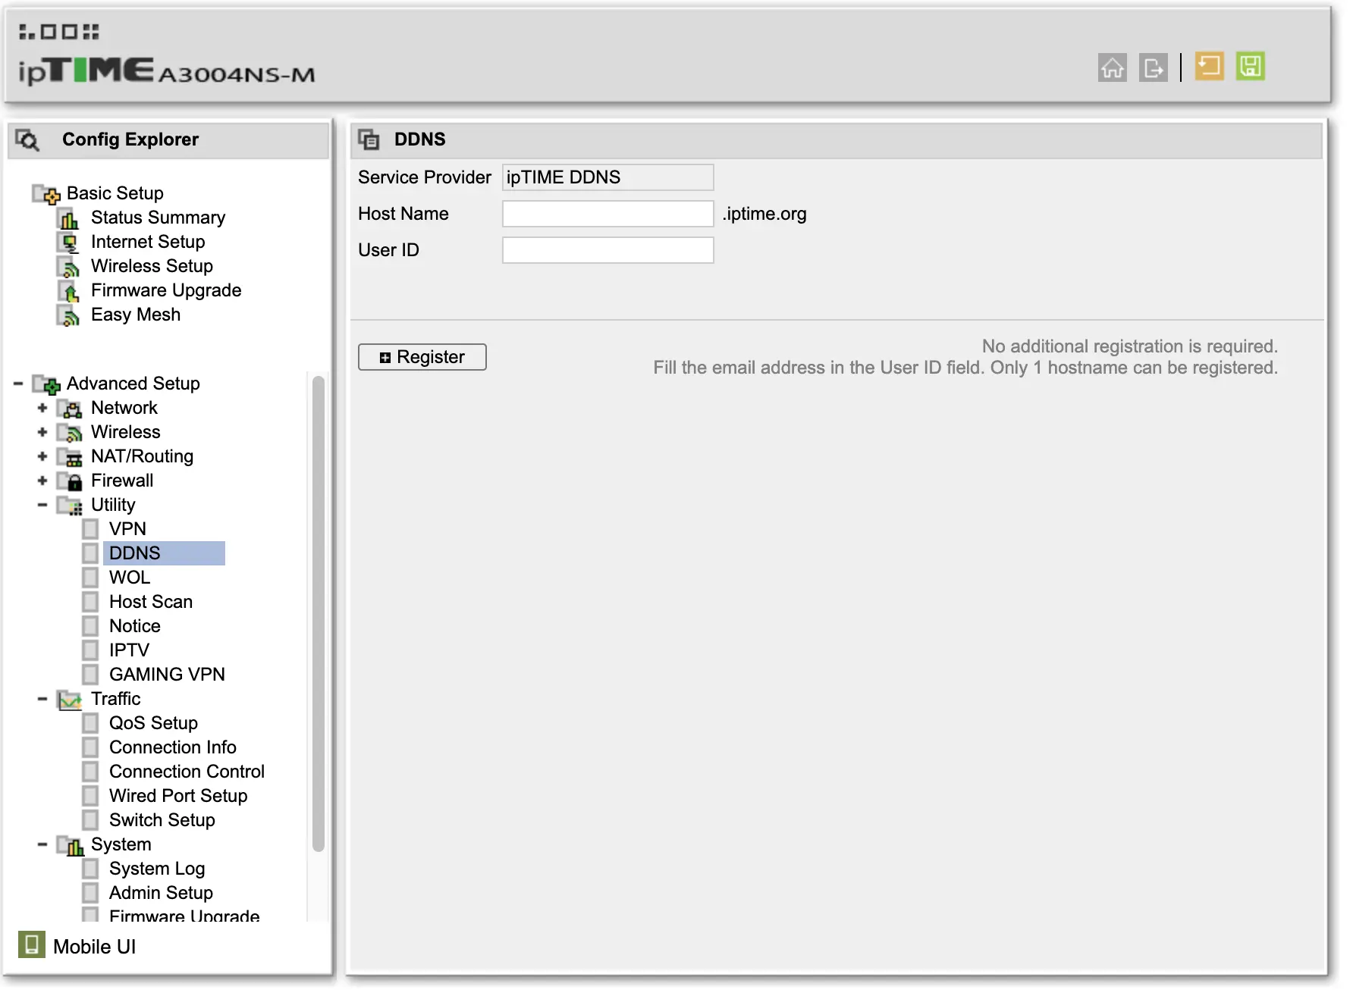Open the QoS Setup page
This screenshot has height=999, width=1353.
153,723
